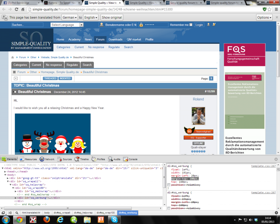Bookmark this page with the star icon
The height and width of the screenshot is (224, 280).
coord(269,9)
